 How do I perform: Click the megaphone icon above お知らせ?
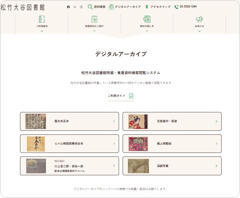pos(199,19)
